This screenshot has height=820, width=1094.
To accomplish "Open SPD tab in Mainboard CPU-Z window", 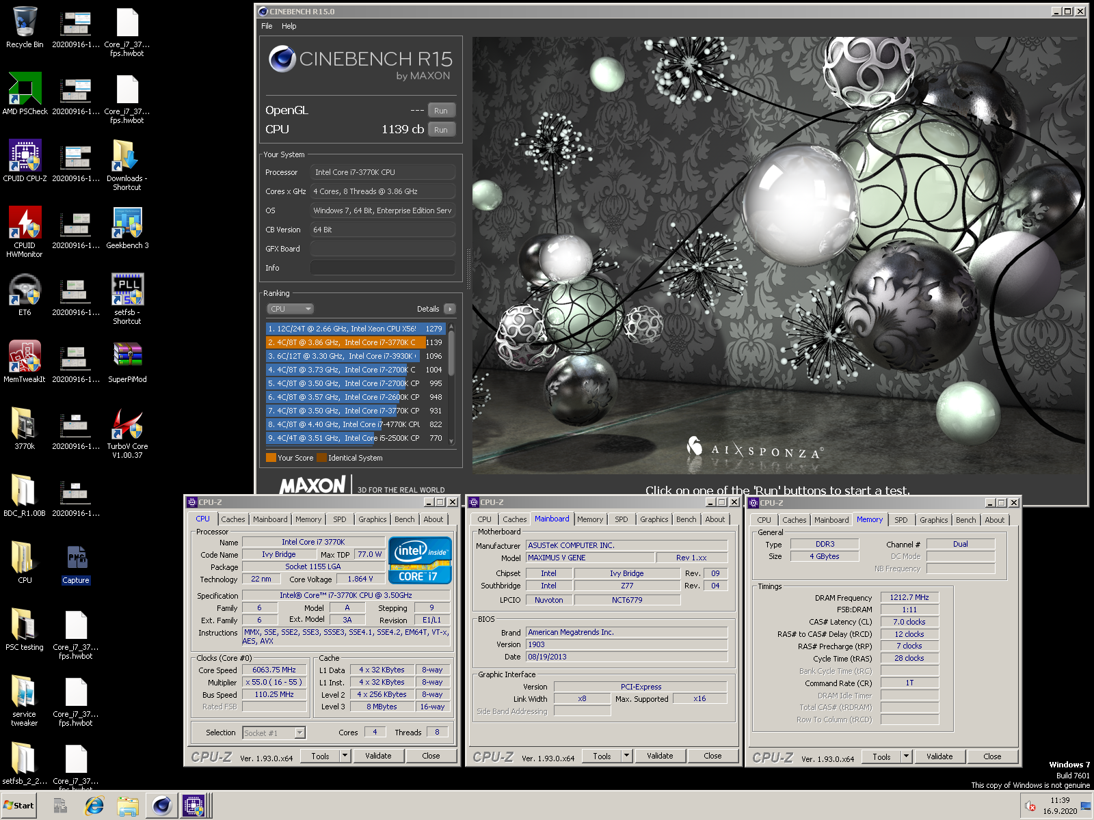I will coord(621,519).
